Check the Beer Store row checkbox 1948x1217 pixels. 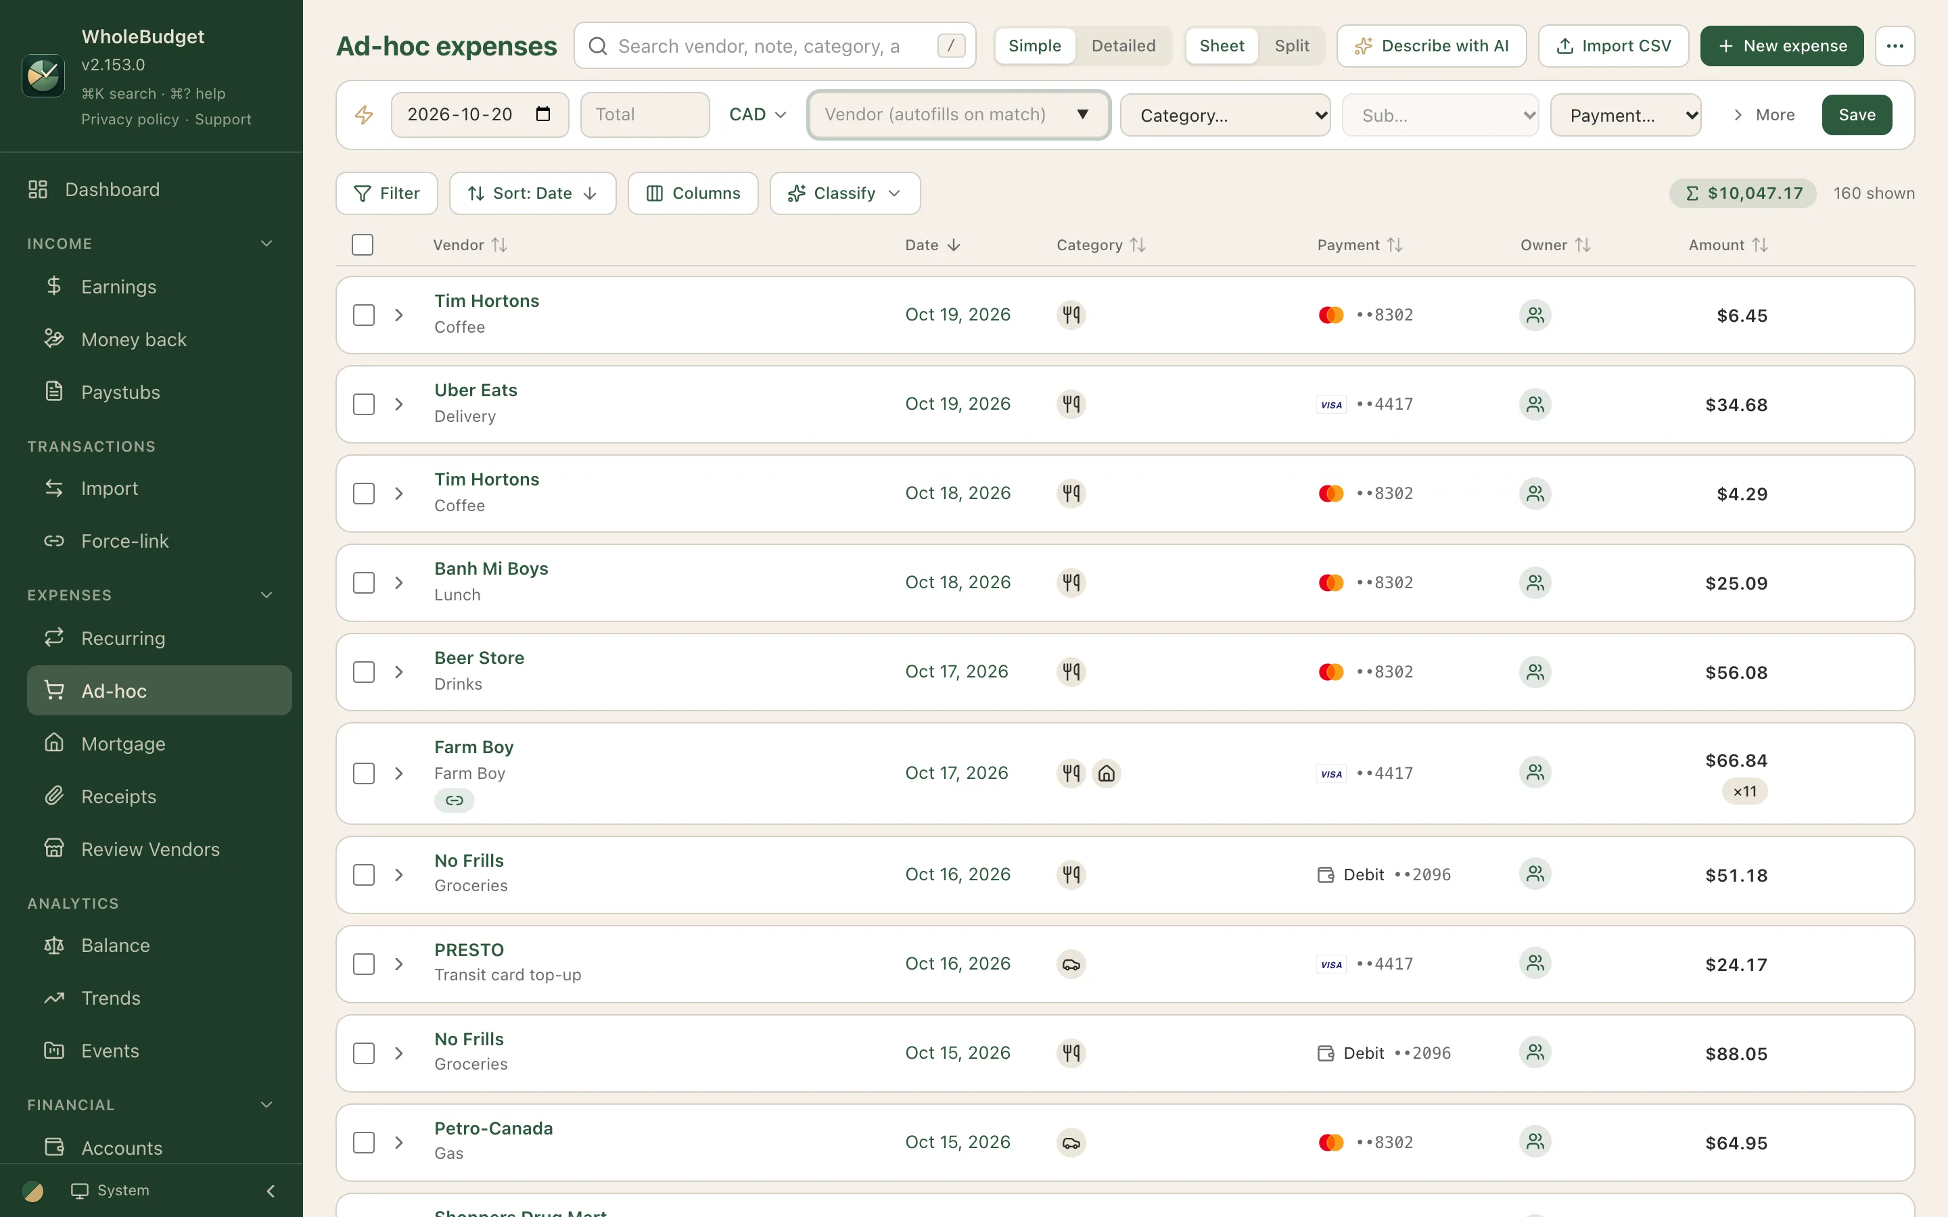(364, 672)
